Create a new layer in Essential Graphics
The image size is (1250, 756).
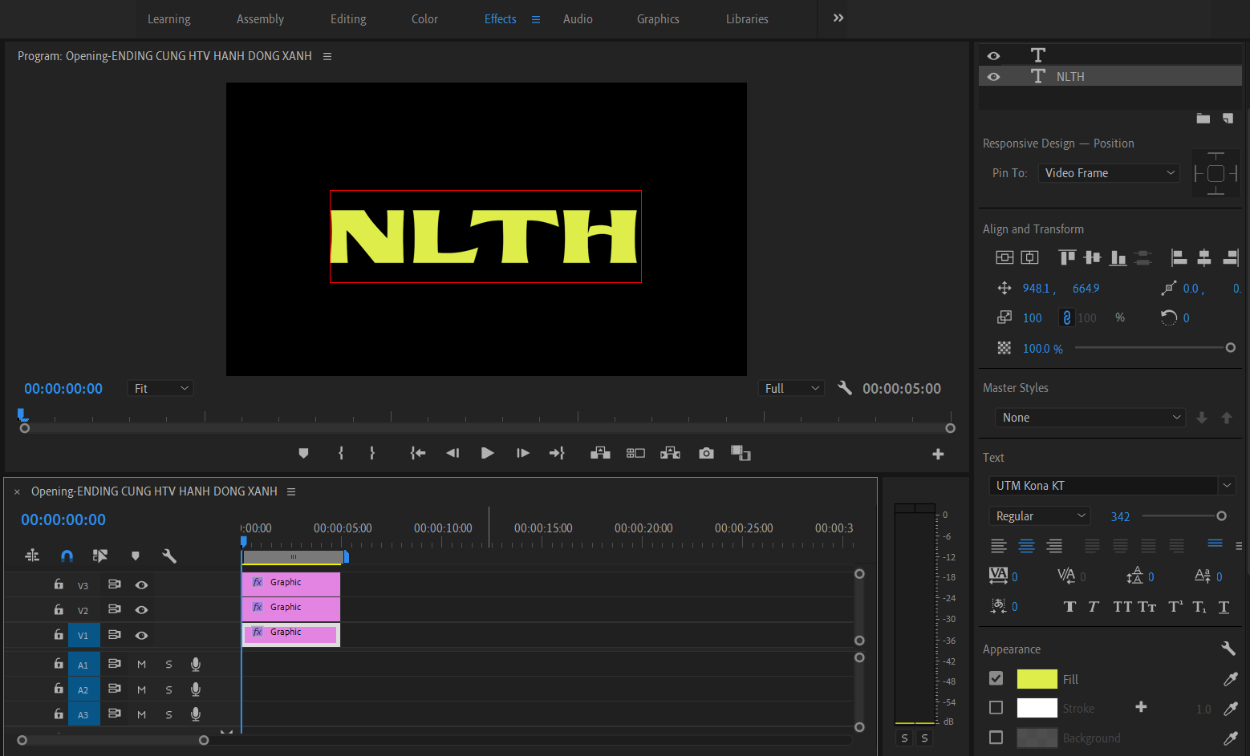(1228, 119)
